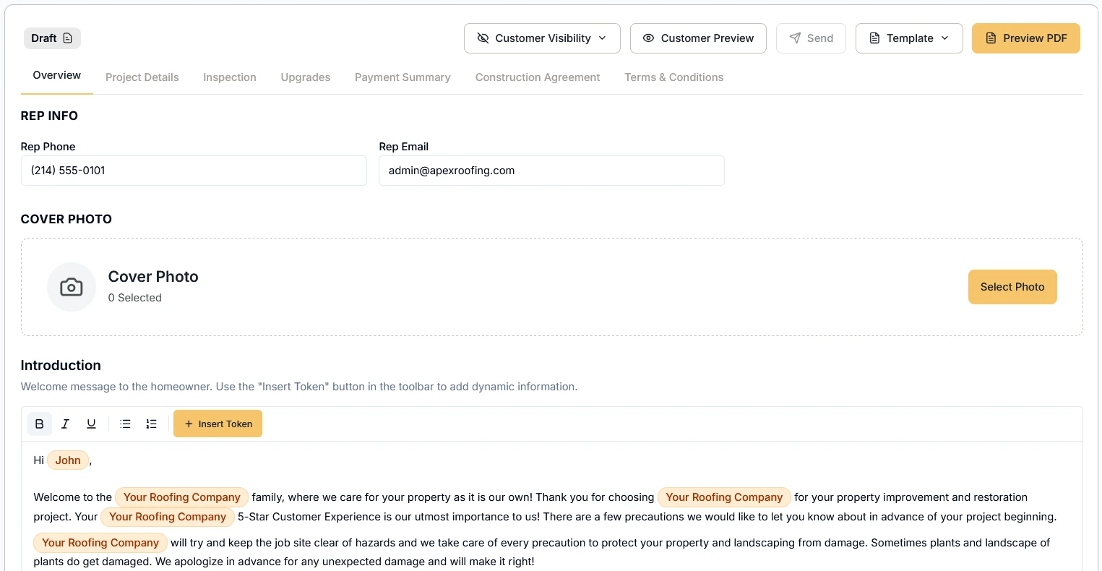Click the Rep Phone input field
Image resolution: width=1102 pixels, height=571 pixels.
pyautogui.click(x=194, y=171)
